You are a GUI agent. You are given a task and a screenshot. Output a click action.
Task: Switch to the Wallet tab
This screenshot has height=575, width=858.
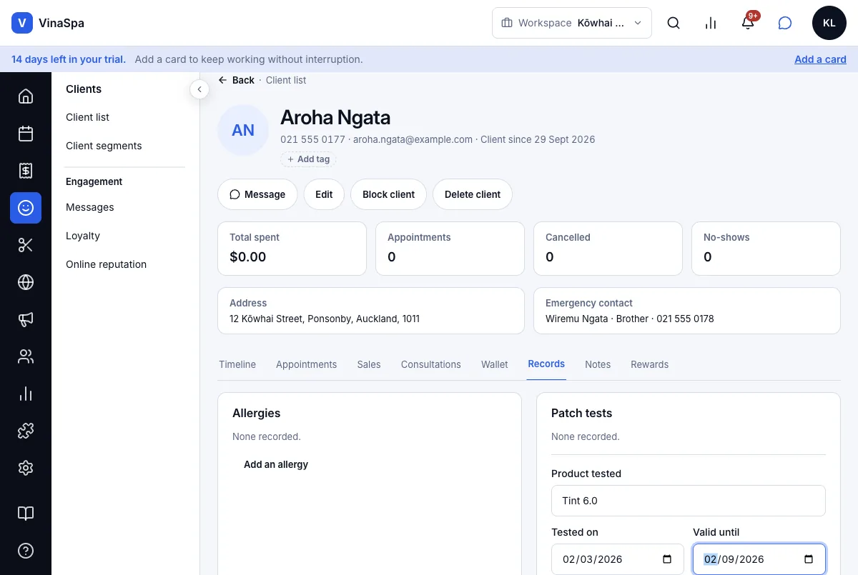click(x=495, y=364)
